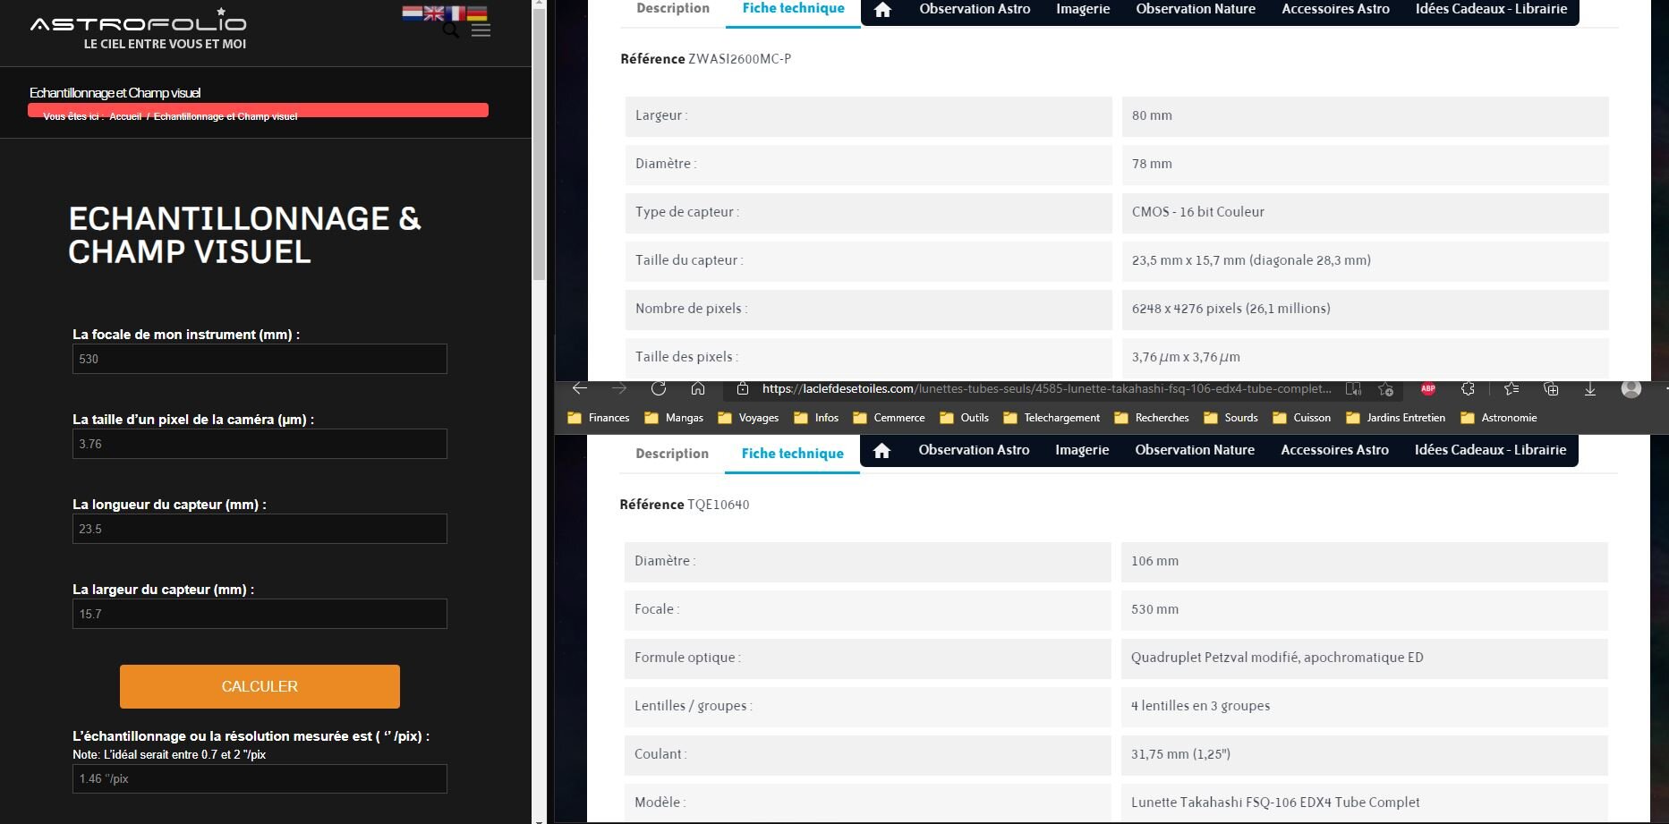Switch to Description tab on the Takahashi page
This screenshot has height=824, width=1669.
point(672,454)
